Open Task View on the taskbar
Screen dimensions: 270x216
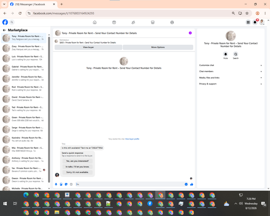pos(15,204)
